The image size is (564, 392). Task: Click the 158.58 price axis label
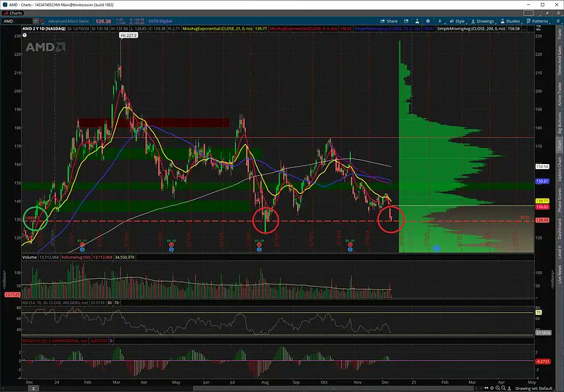pos(542,166)
